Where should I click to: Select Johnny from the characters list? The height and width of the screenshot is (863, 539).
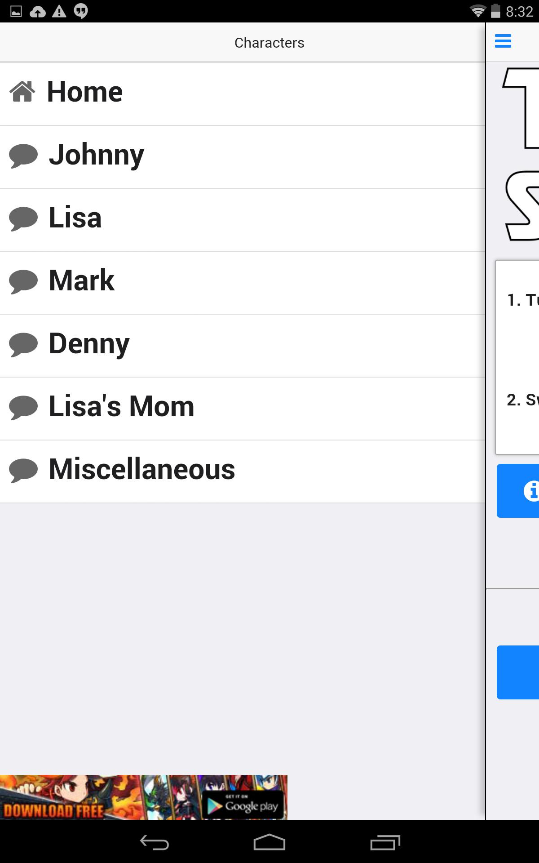(243, 157)
